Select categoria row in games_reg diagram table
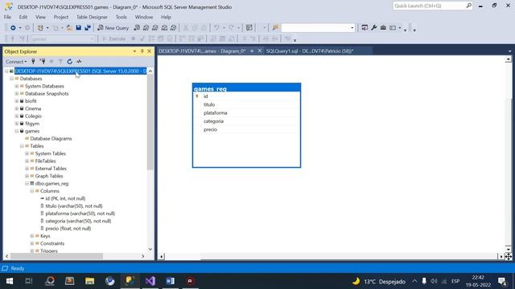515x289 pixels. point(246,121)
